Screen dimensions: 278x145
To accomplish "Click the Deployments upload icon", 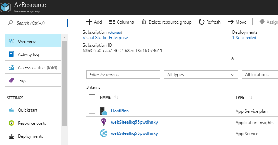I will tap(11, 136).
